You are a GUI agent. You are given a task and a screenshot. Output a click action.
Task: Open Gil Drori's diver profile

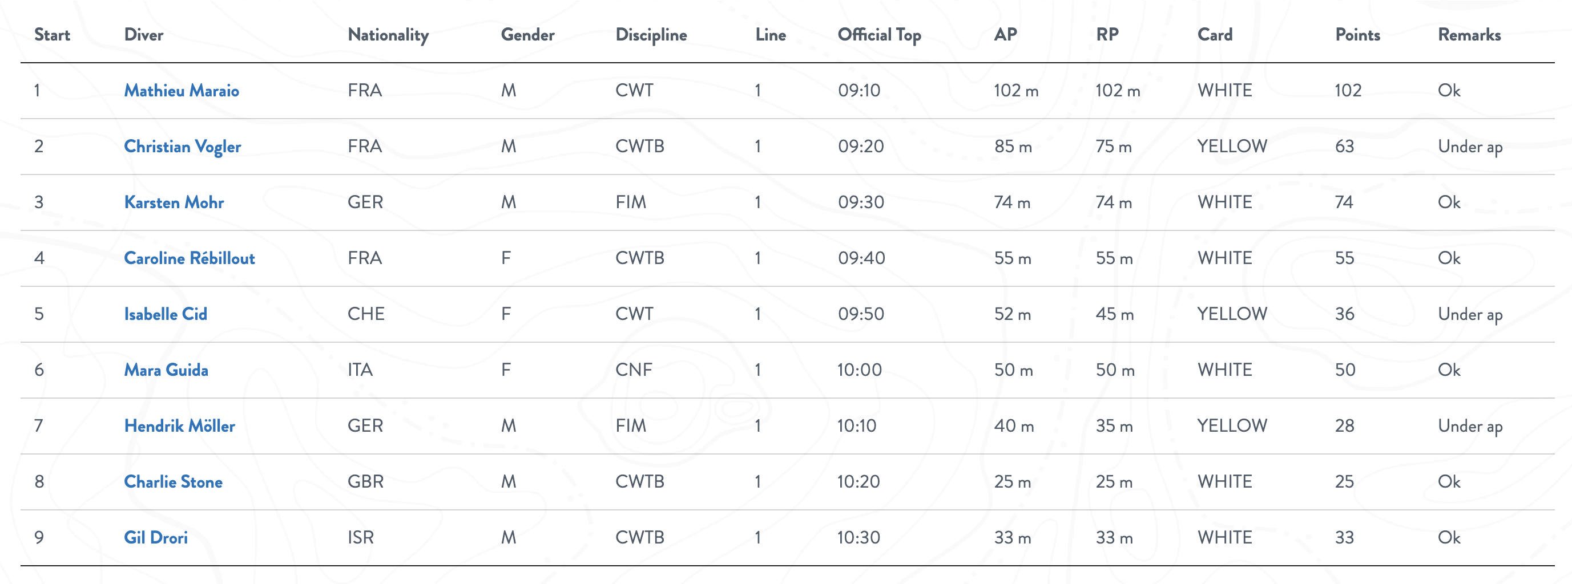click(x=156, y=538)
